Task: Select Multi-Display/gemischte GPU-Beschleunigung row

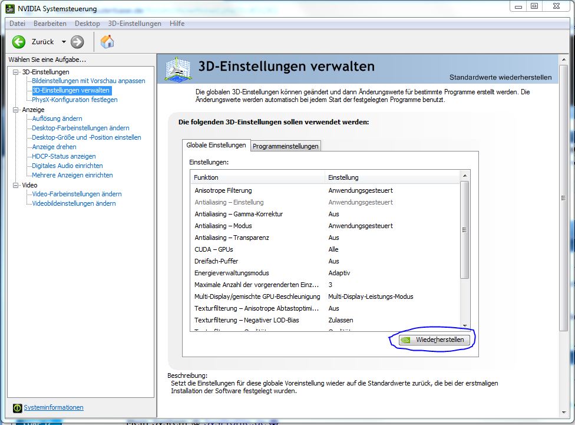Action: [x=325, y=296]
